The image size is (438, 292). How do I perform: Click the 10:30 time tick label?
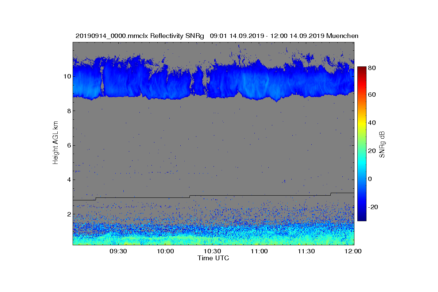pyautogui.click(x=212, y=251)
